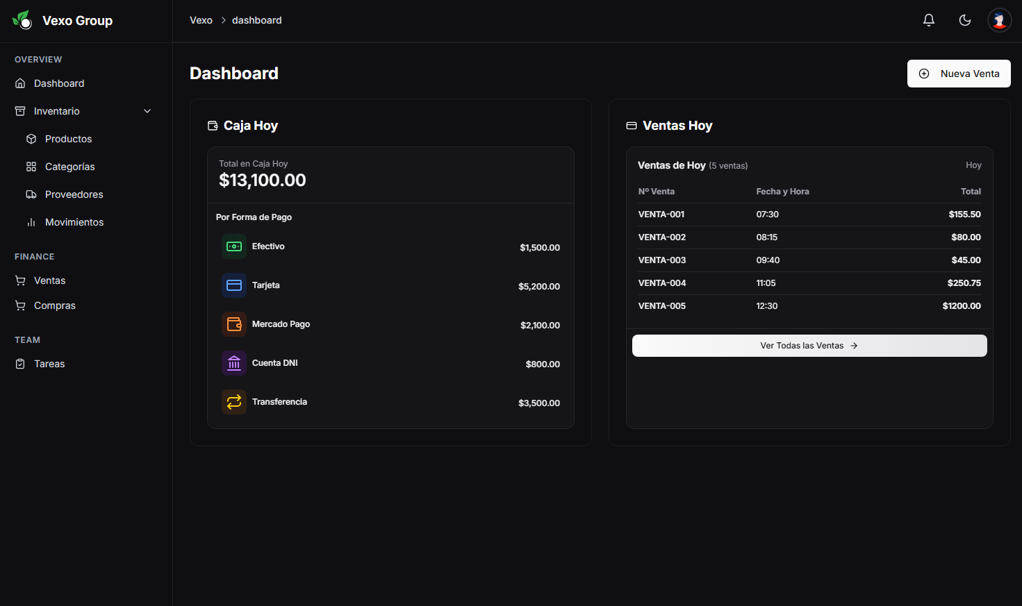
Task: Open Movimientos in sidebar
Action: pos(74,222)
